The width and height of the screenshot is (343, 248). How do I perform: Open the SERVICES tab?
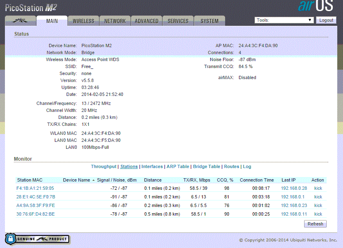click(x=178, y=21)
